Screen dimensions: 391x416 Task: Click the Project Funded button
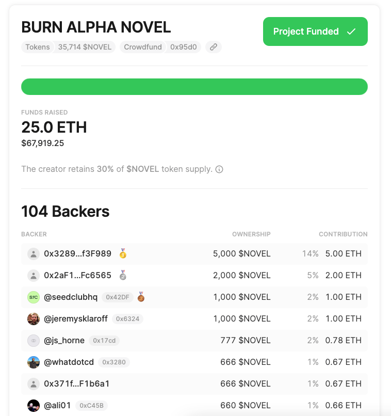pyautogui.click(x=315, y=31)
